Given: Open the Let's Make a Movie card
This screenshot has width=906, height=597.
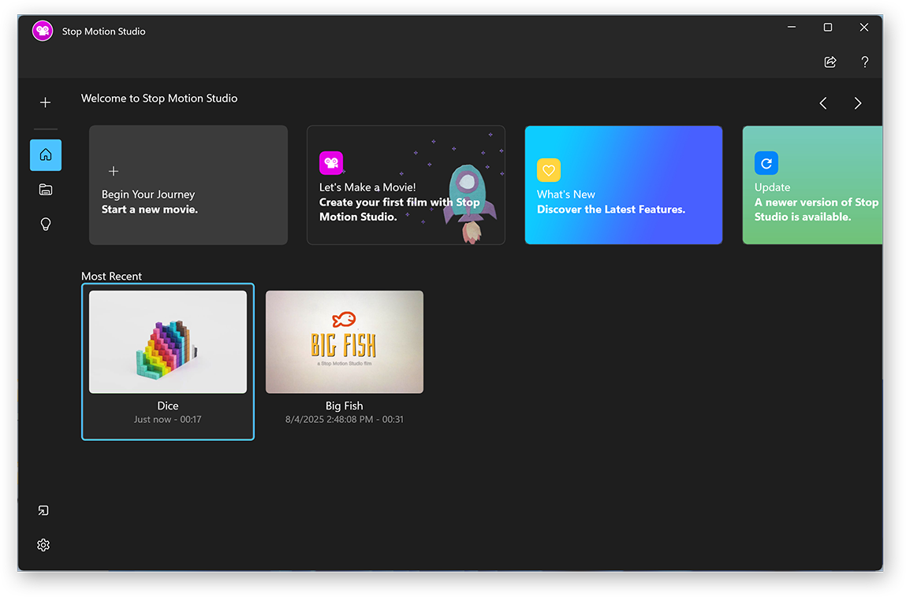Looking at the screenshot, I should (x=405, y=185).
